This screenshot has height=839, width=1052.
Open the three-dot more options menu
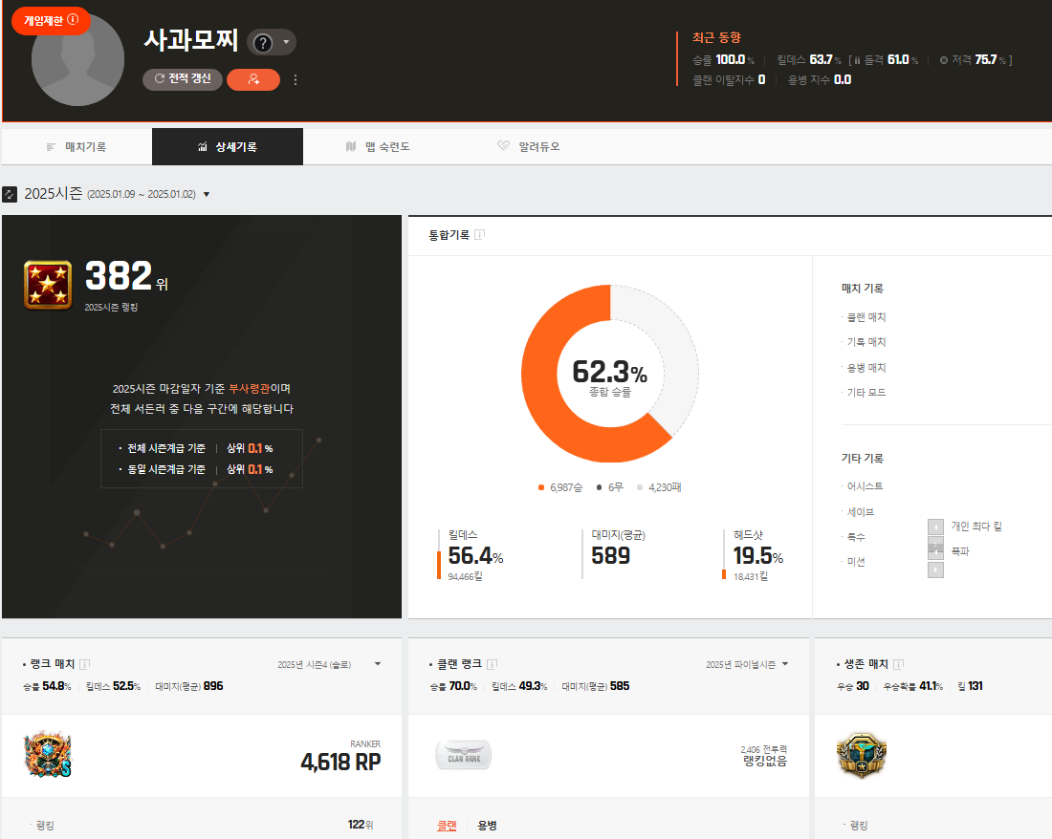(295, 80)
